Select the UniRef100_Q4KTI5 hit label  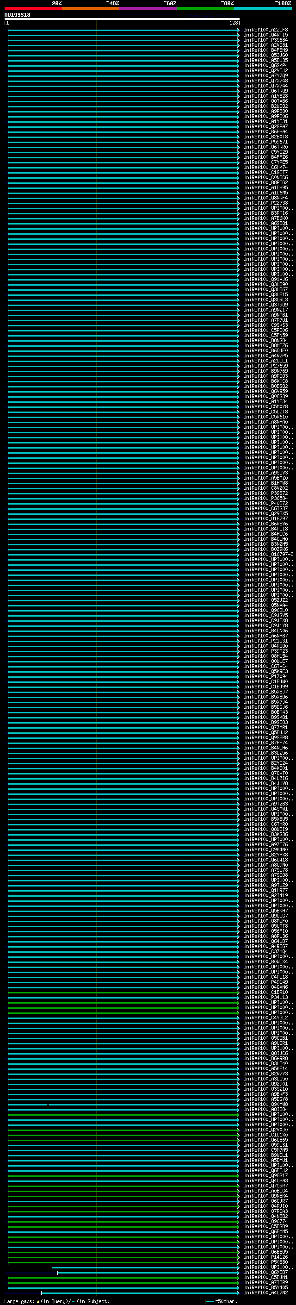[265, 35]
